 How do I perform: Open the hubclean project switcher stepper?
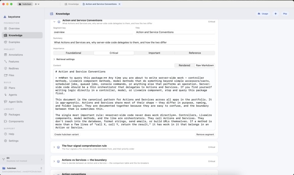click(41, 168)
